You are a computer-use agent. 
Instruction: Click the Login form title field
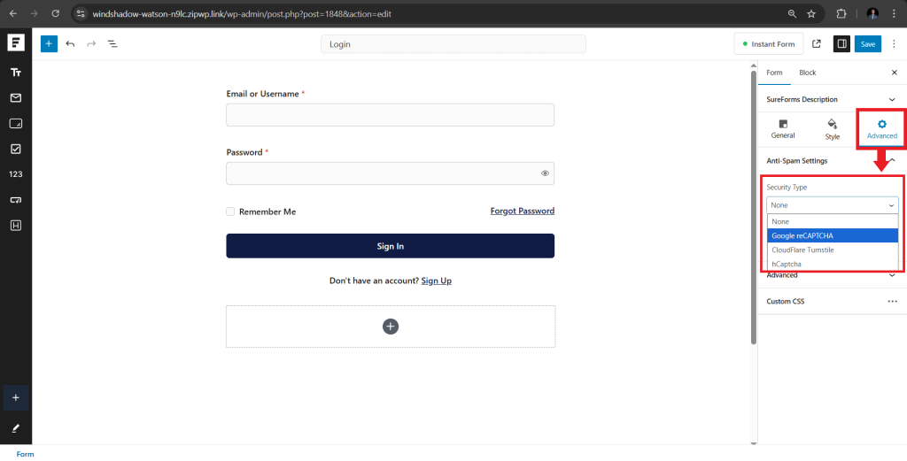453,44
